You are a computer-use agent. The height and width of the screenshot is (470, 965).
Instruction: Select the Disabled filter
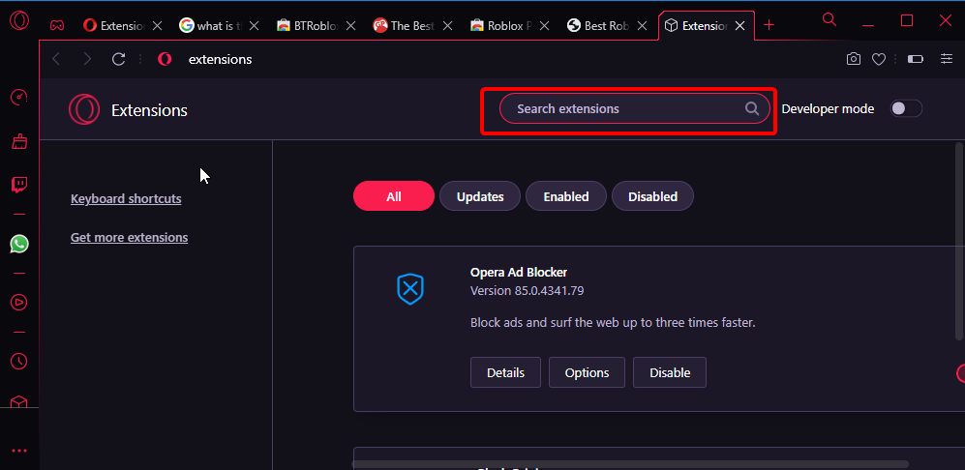click(652, 197)
